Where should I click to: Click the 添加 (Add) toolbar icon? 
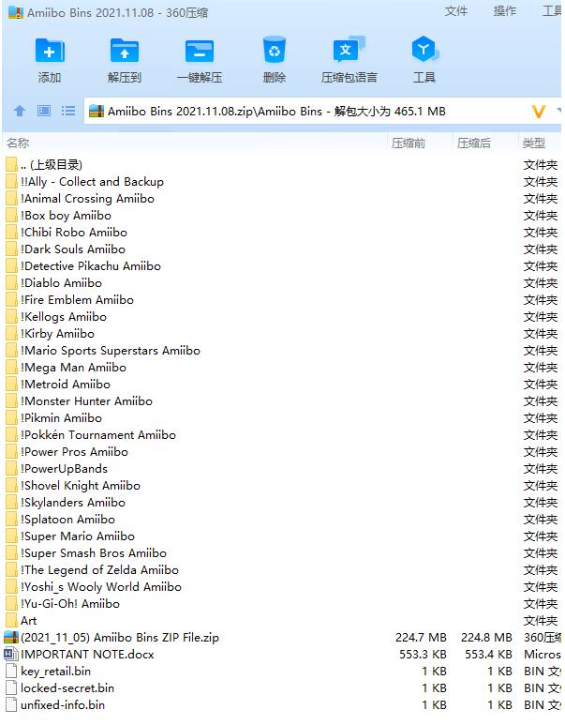(x=50, y=51)
